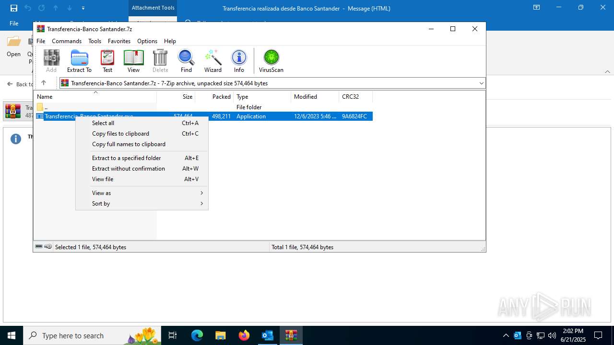Click the 9A6824FC CRC32 cell
614x345 pixels.
click(354, 116)
